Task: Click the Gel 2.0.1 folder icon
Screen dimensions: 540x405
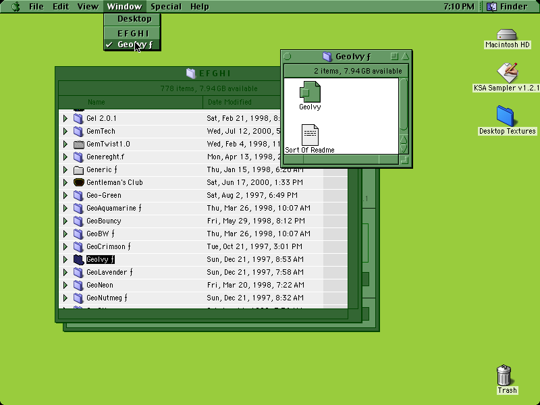Action: [x=78, y=119]
